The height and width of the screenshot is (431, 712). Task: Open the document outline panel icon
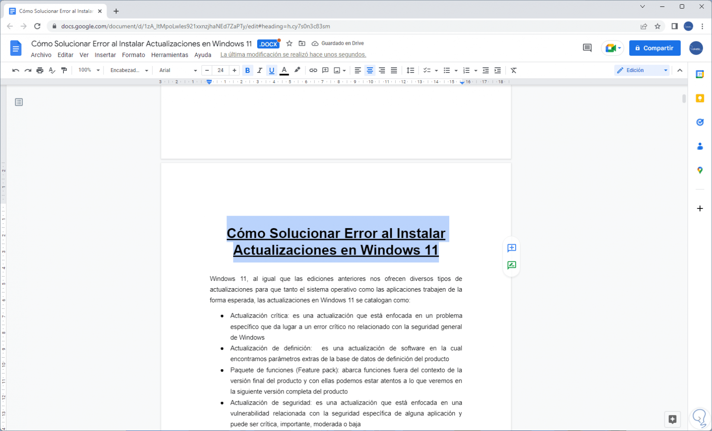[x=19, y=102]
